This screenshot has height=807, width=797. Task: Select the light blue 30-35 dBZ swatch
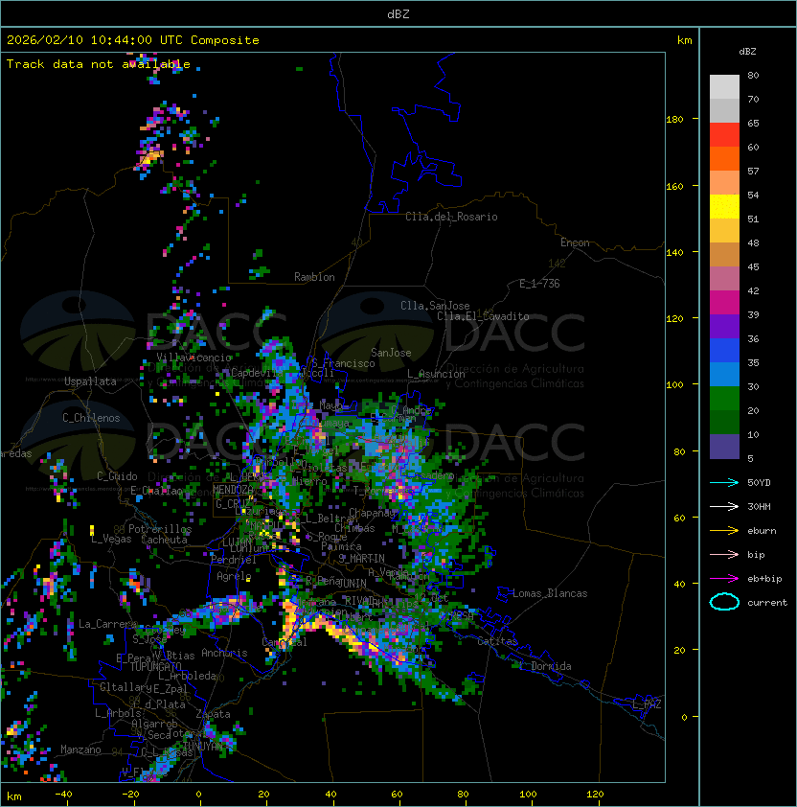(x=724, y=375)
